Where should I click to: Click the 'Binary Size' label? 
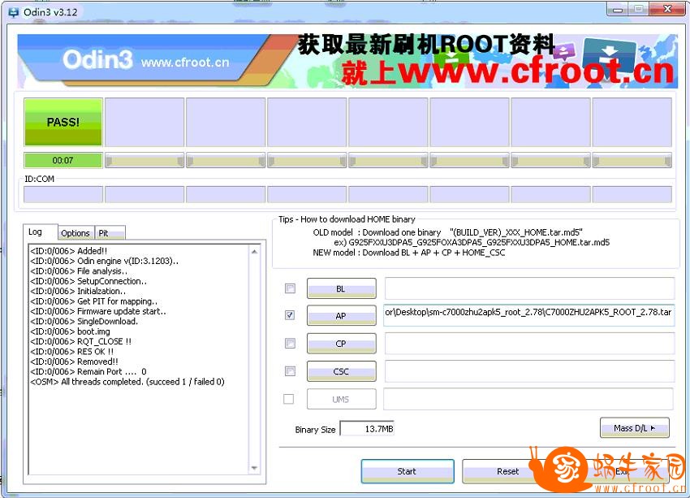coord(315,429)
